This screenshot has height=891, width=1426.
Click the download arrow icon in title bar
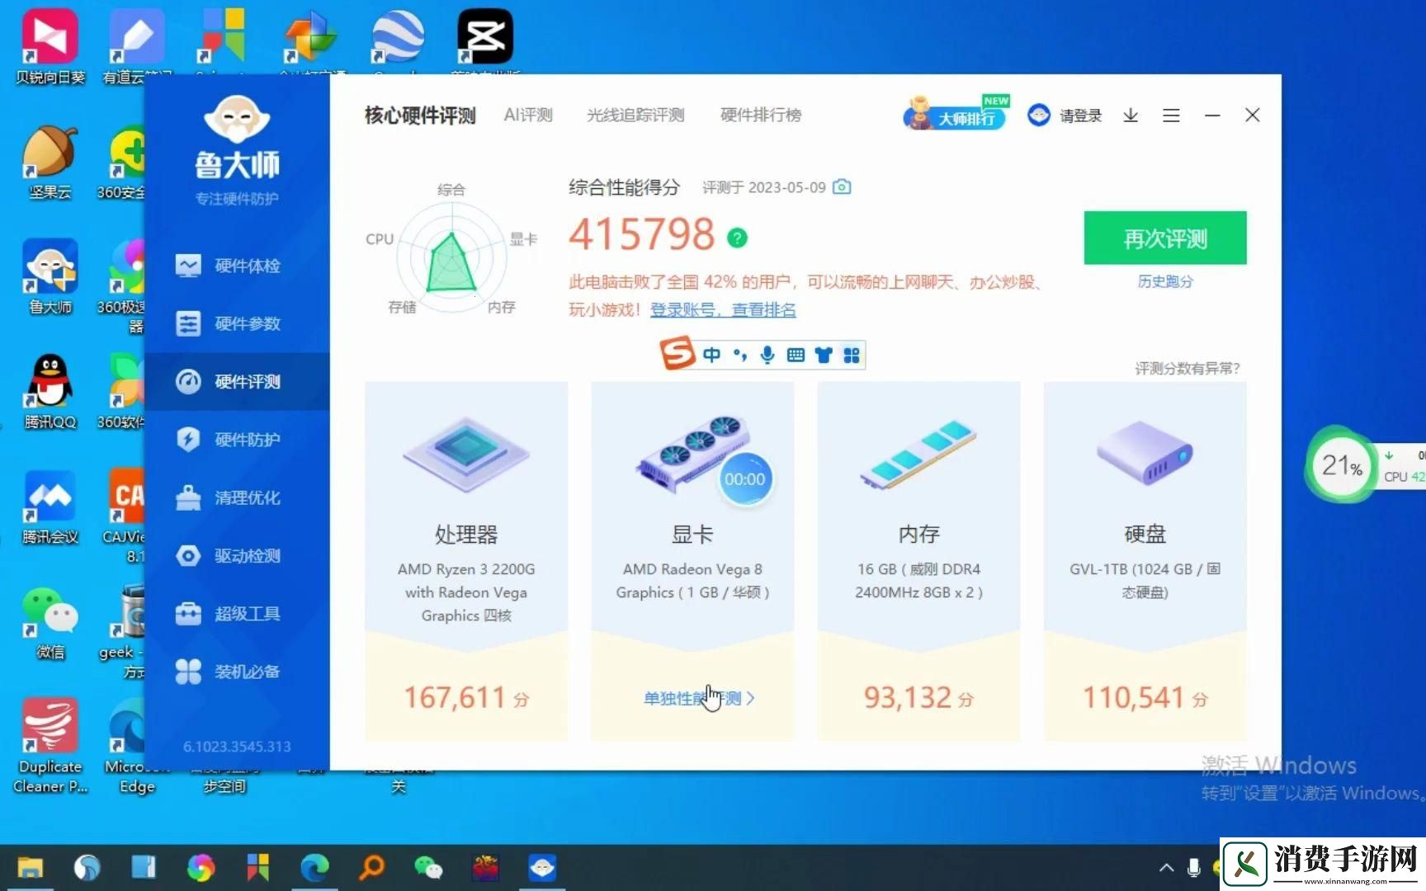coord(1131,115)
